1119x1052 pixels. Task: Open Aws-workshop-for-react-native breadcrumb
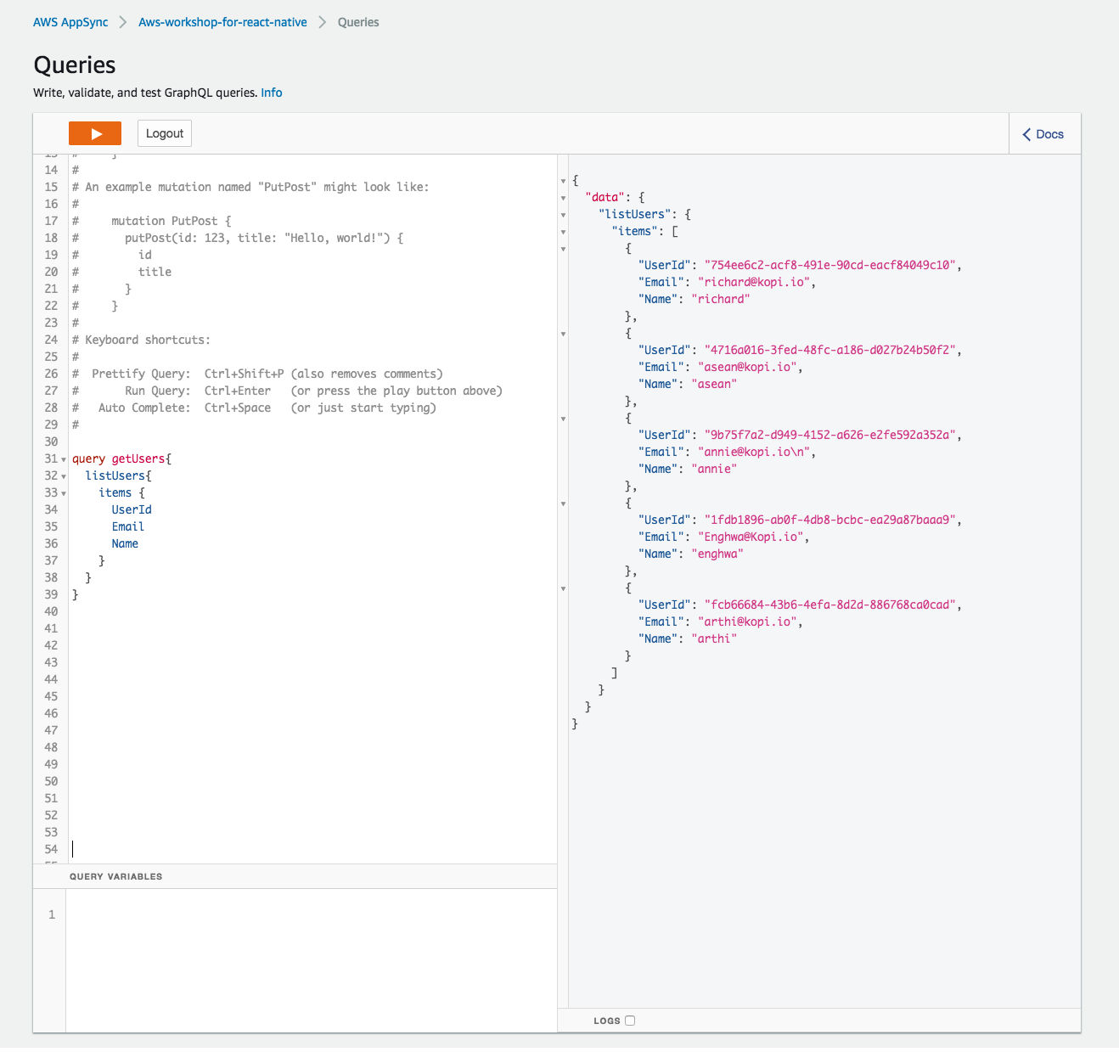click(x=222, y=22)
